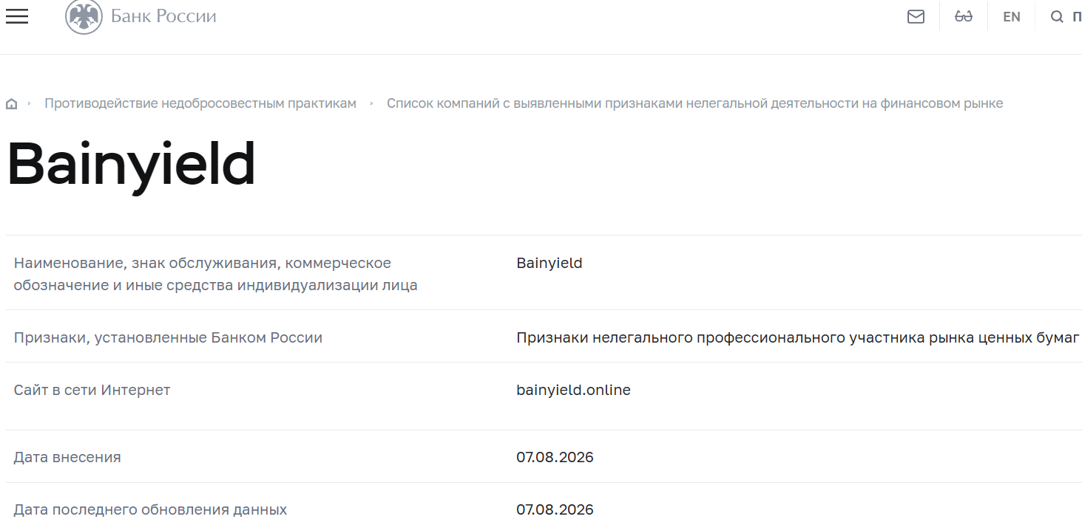Click the 'Банк России' header text
This screenshot has width=1082, height=522.
coord(163,16)
